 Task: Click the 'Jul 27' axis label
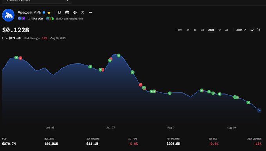coord(110,128)
